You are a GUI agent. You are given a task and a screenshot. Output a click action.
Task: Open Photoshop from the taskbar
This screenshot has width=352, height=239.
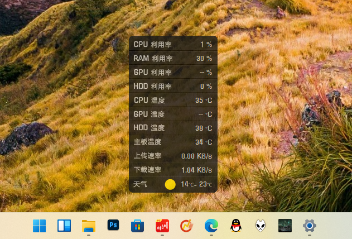coord(113,225)
